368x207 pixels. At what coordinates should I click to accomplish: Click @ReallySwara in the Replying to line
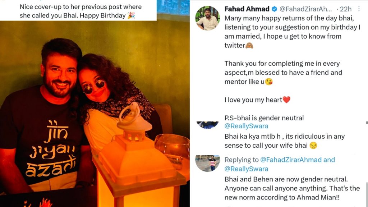(x=246, y=169)
